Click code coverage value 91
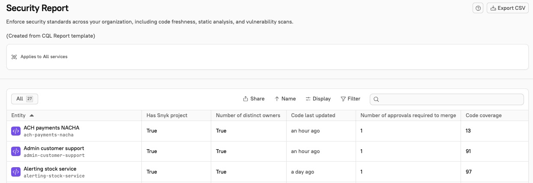Image resolution: width=533 pixels, height=183 pixels. [468, 151]
